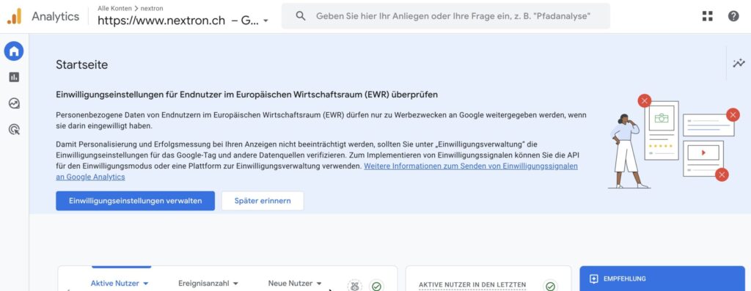This screenshot has height=291, width=751.
Task: Click the Startseite heading
Action: pos(82,65)
